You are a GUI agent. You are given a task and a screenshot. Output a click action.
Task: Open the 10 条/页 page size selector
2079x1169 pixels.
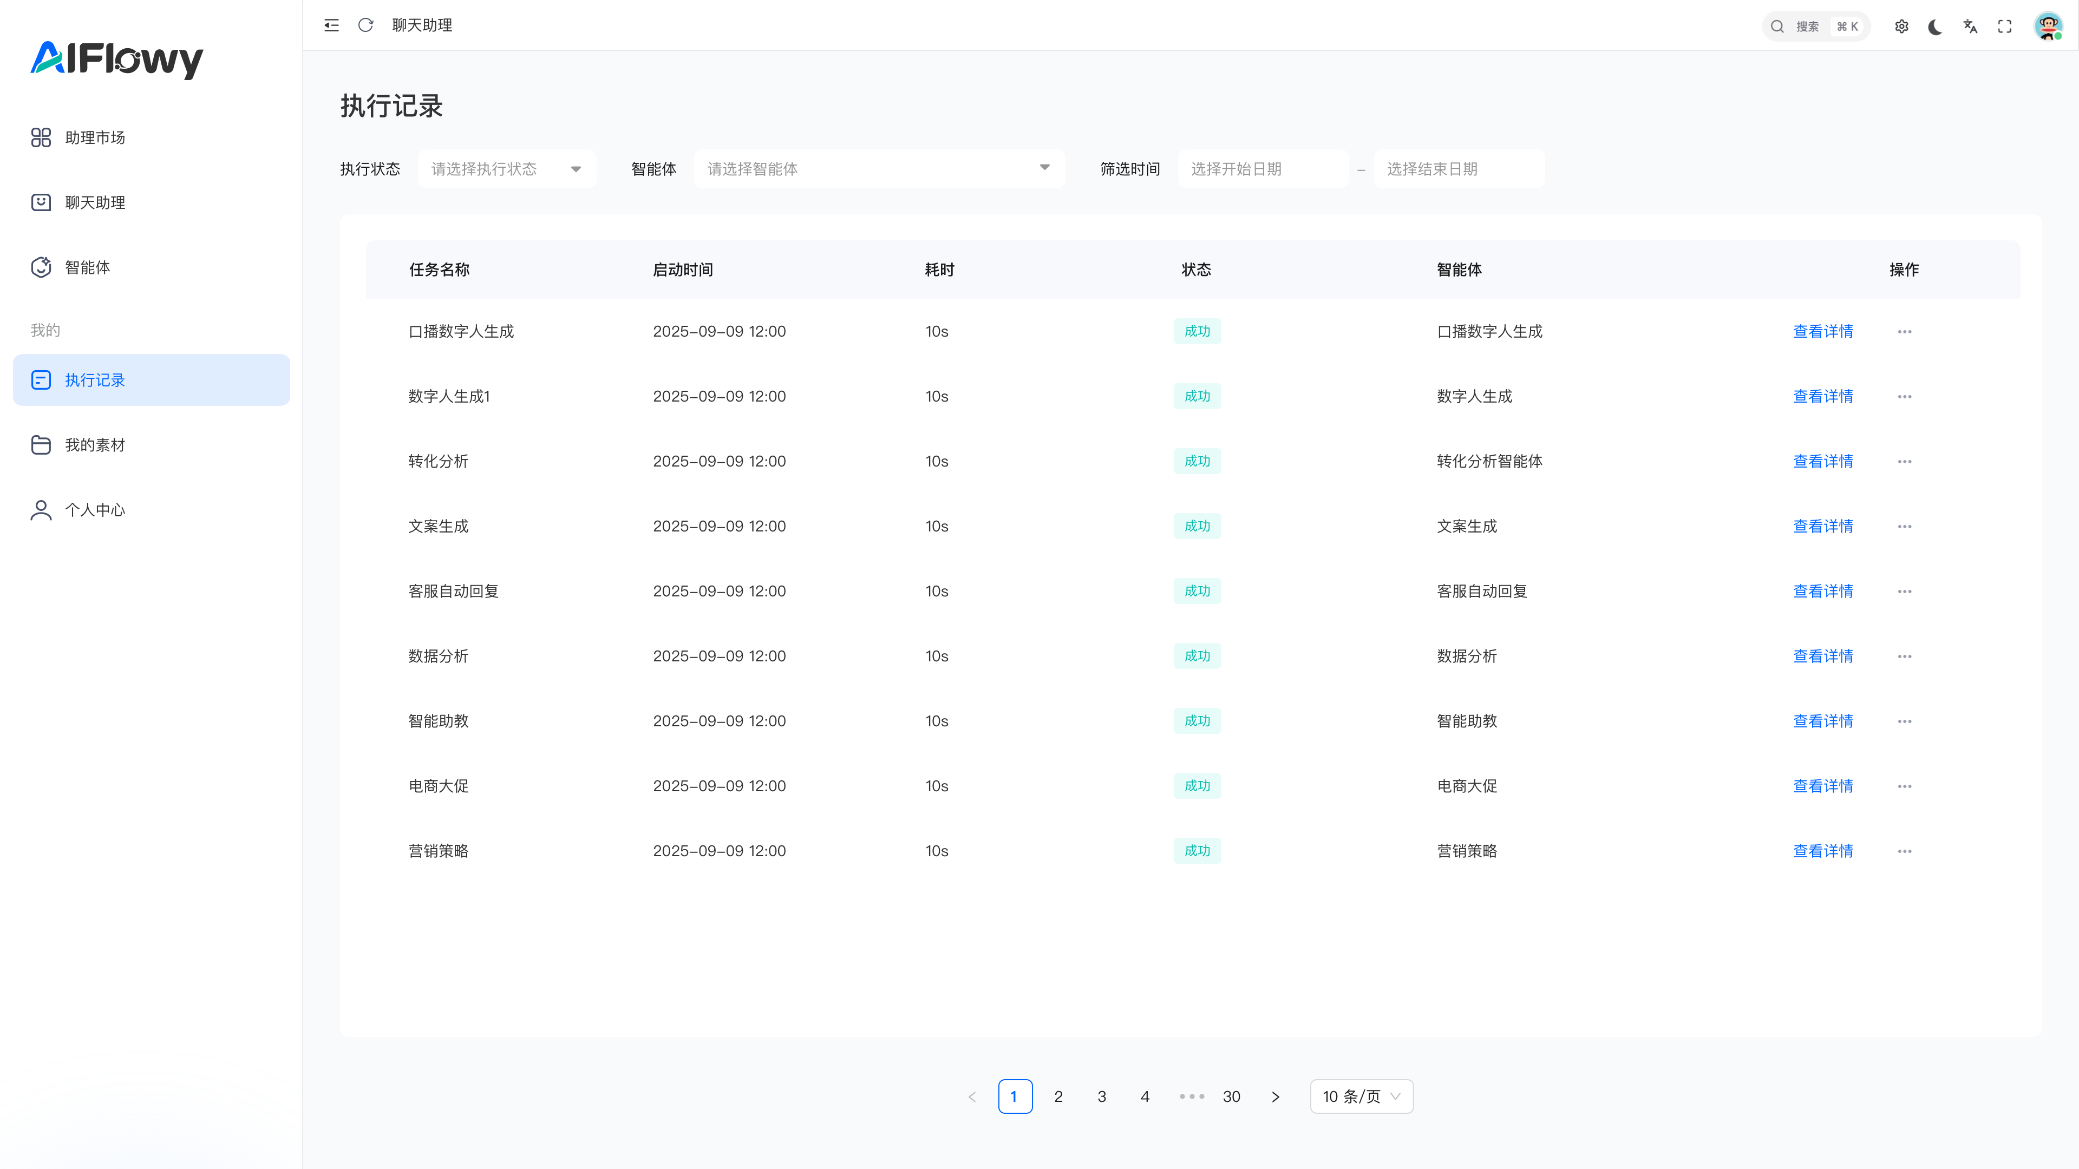[x=1361, y=1096]
